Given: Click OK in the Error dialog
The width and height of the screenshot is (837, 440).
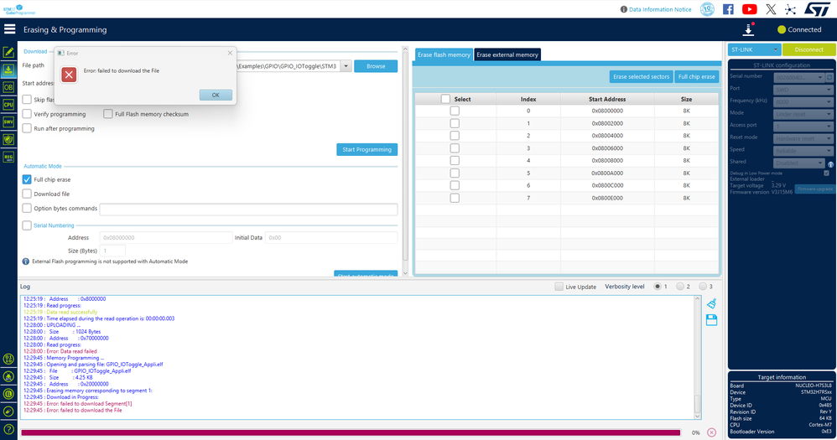Looking at the screenshot, I should point(216,95).
